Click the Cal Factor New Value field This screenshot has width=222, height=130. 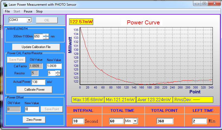pos(54,66)
